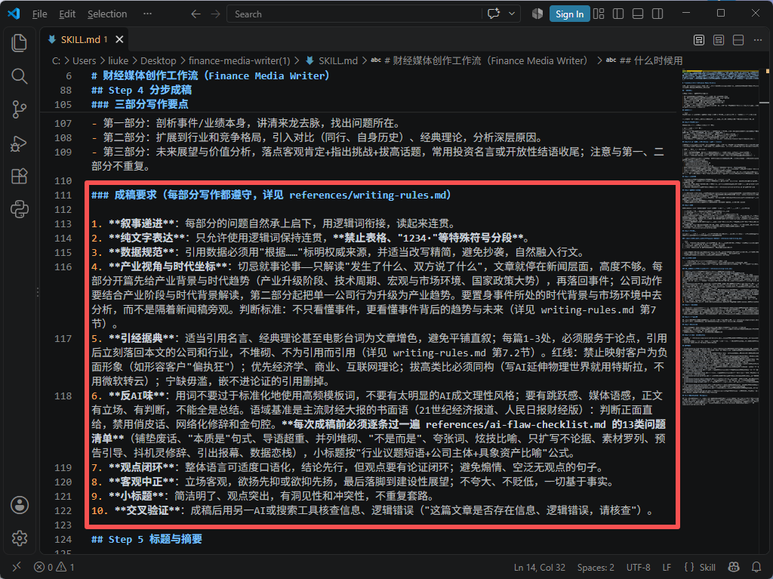Open remote window indicator

[17, 567]
